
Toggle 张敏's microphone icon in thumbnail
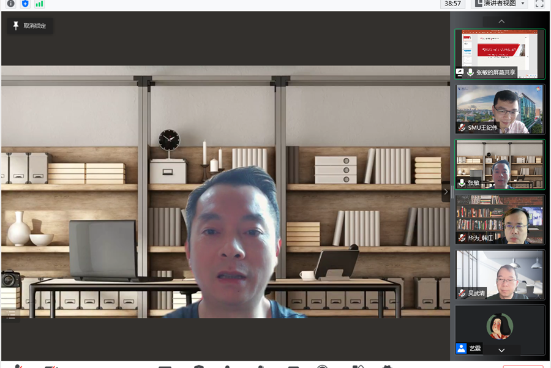click(x=462, y=182)
